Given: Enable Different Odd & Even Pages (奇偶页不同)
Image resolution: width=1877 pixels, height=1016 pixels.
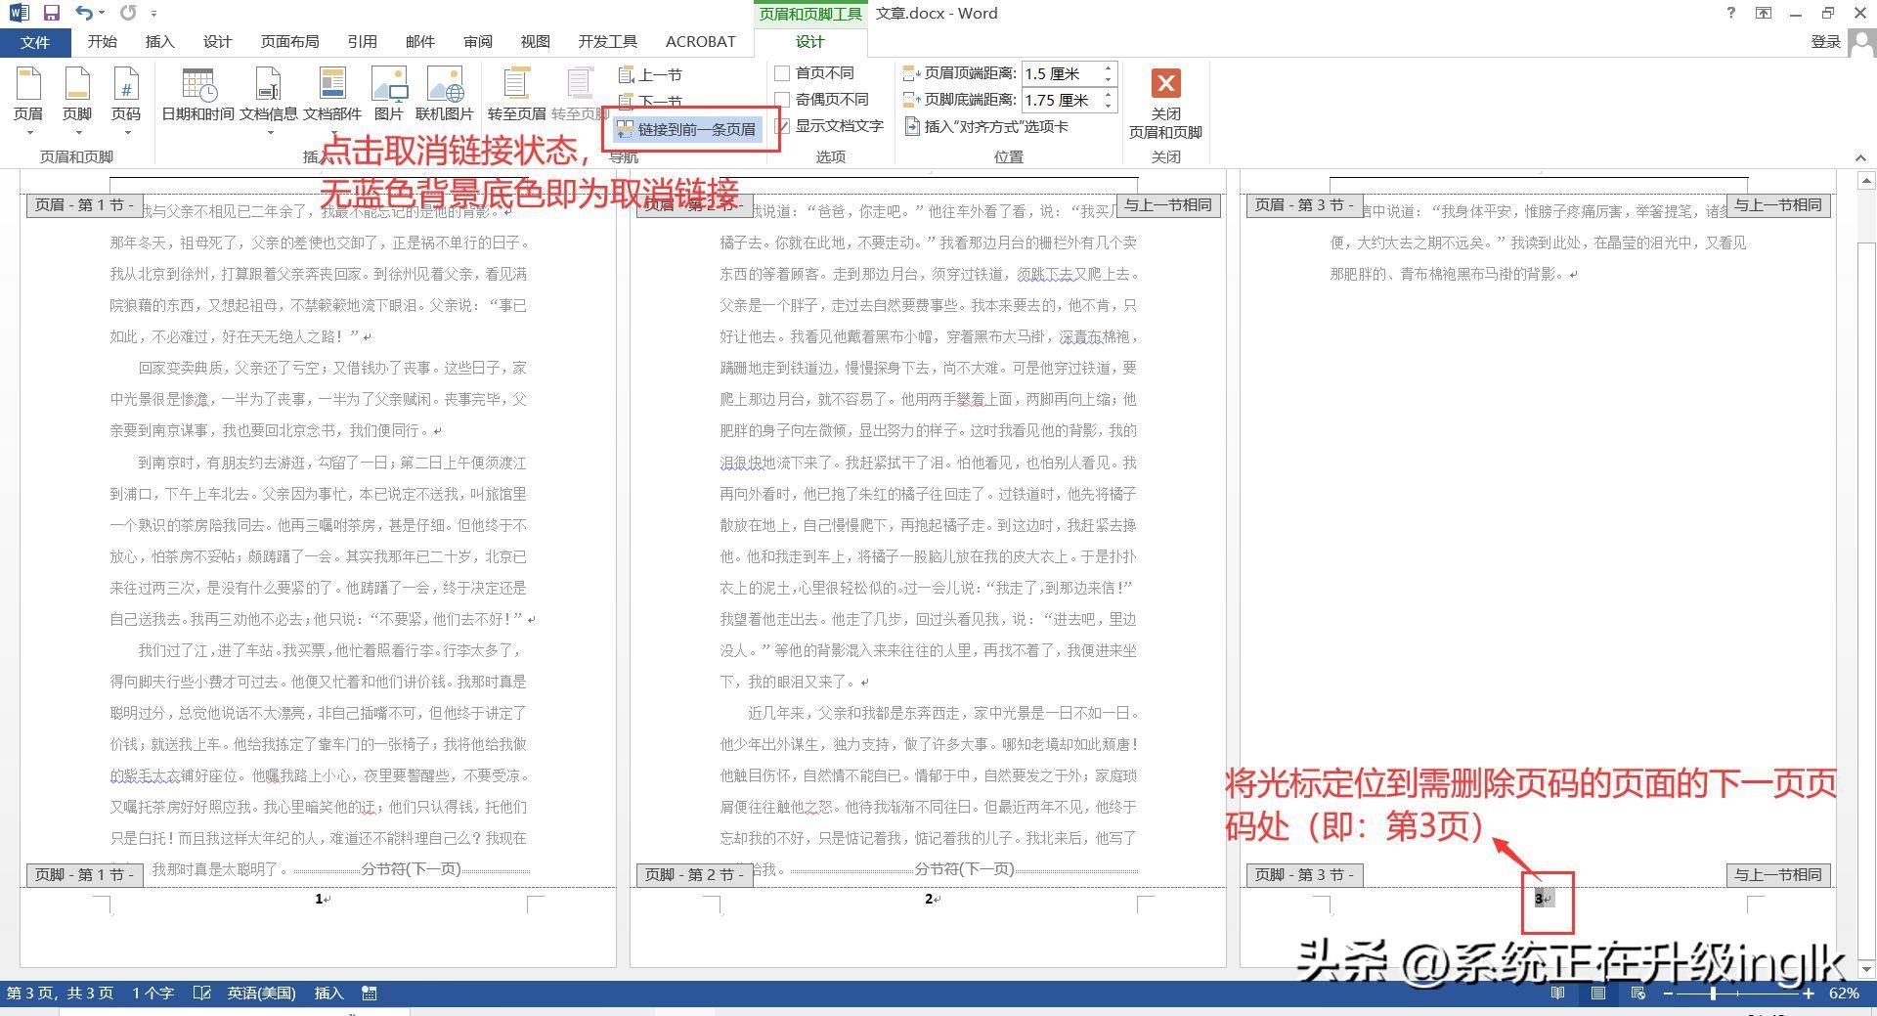Looking at the screenshot, I should tap(821, 100).
